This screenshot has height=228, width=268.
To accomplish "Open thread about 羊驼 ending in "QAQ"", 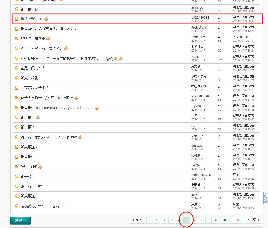I will (66, 59).
